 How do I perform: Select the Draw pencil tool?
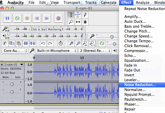coord(85,15)
